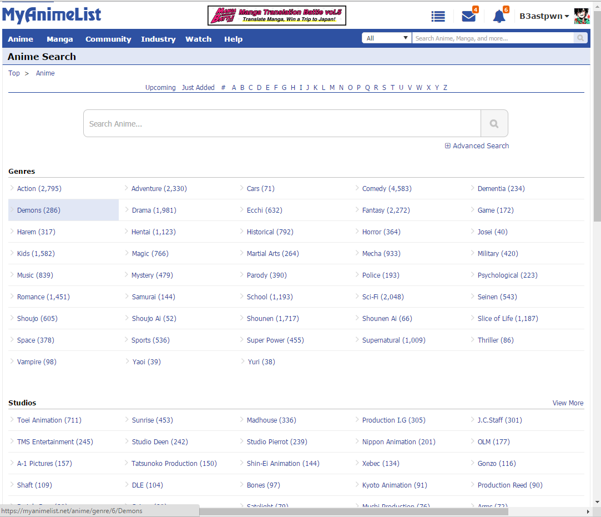Open Madhouse (336) studio

(271, 420)
